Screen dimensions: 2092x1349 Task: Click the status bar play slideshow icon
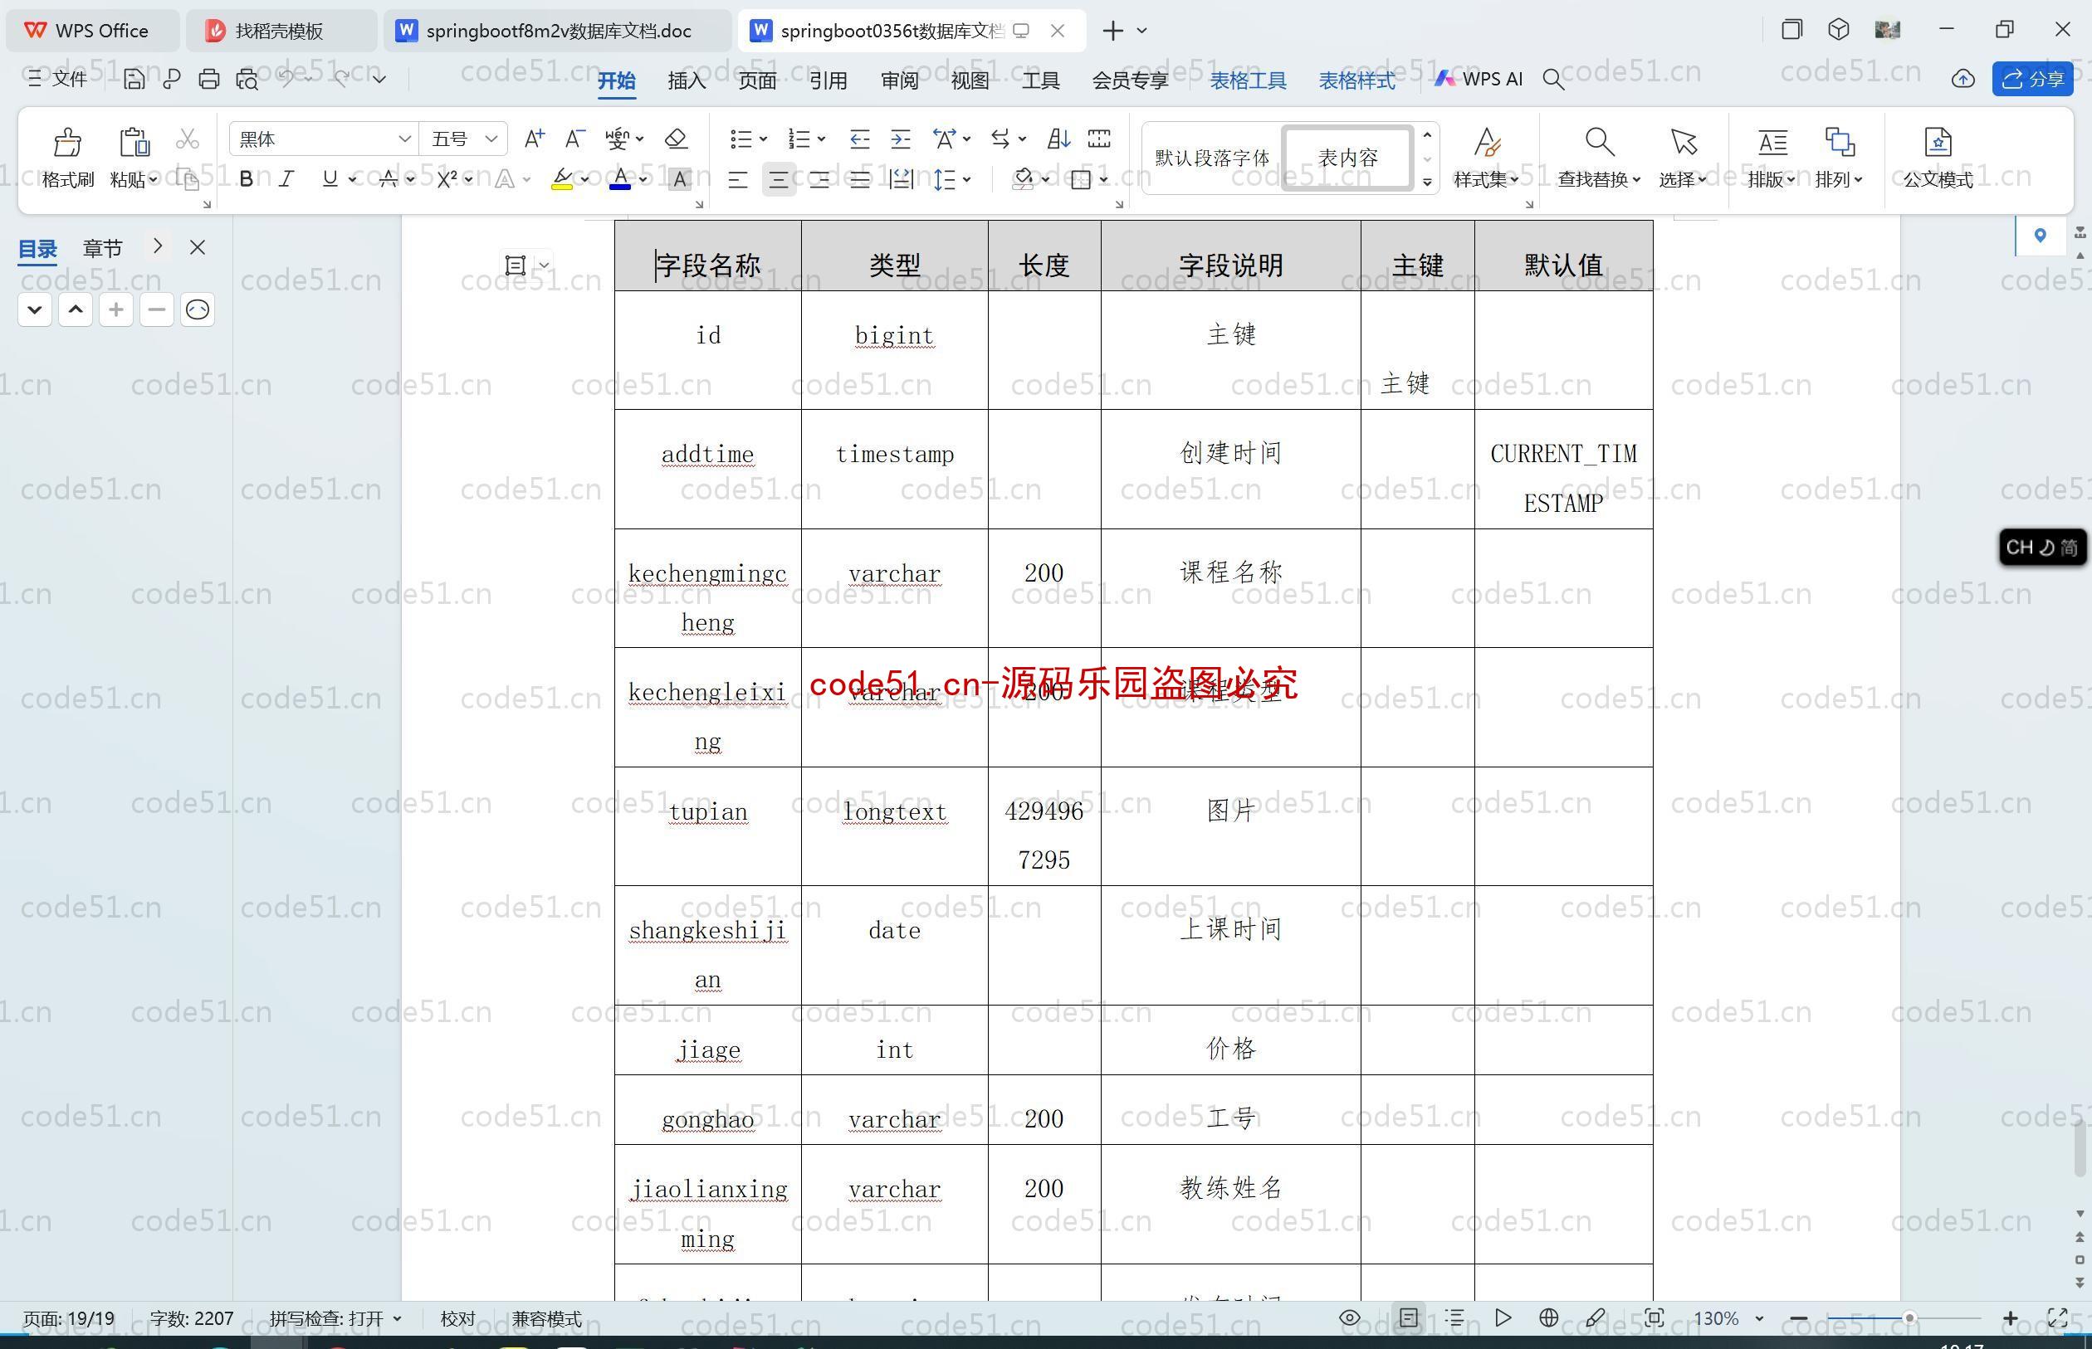tap(1503, 1318)
